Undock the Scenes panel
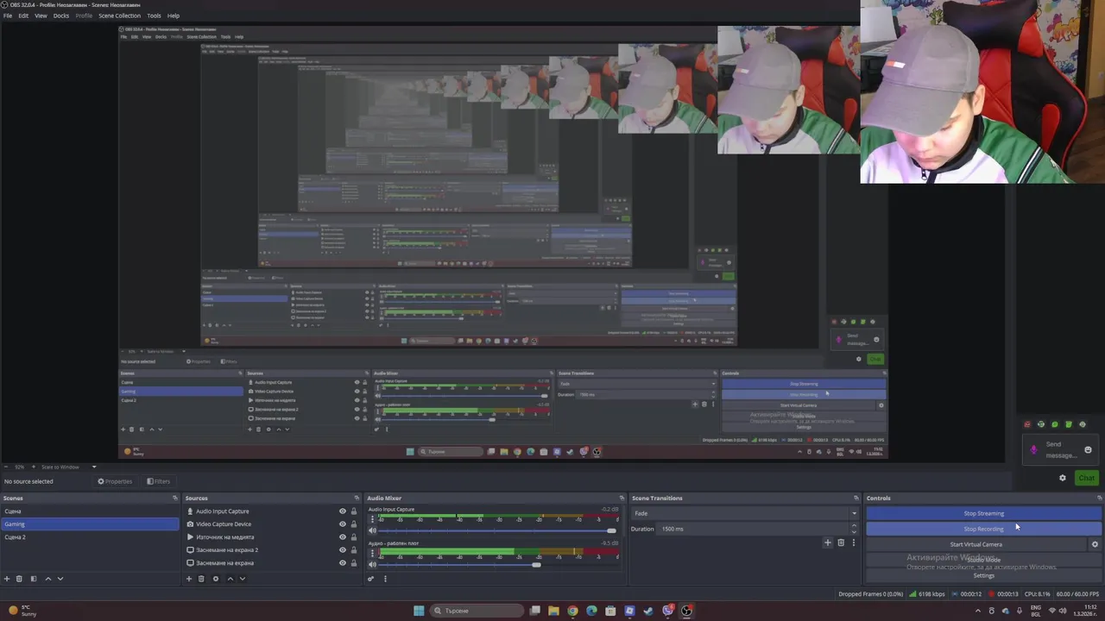 click(x=174, y=498)
